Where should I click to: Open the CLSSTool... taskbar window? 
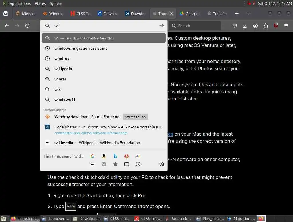117,219
